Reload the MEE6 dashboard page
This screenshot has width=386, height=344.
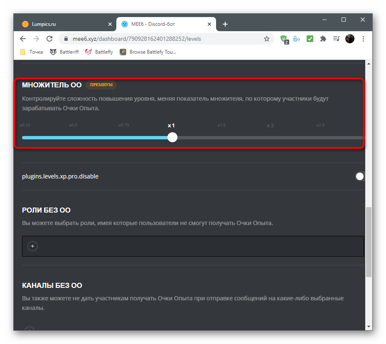coord(49,39)
